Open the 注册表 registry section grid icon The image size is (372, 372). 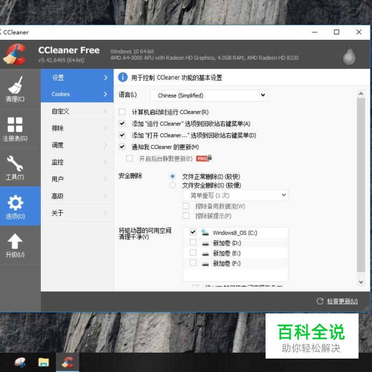pyautogui.click(x=15, y=124)
